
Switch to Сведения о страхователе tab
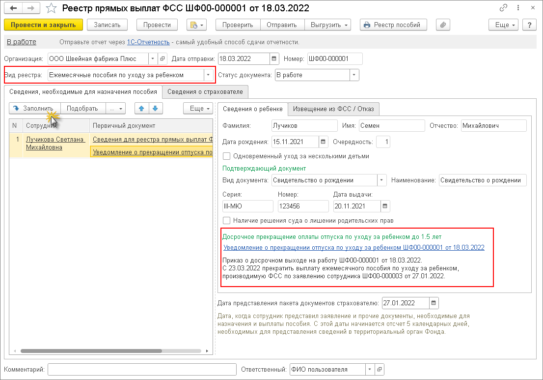coord(205,91)
